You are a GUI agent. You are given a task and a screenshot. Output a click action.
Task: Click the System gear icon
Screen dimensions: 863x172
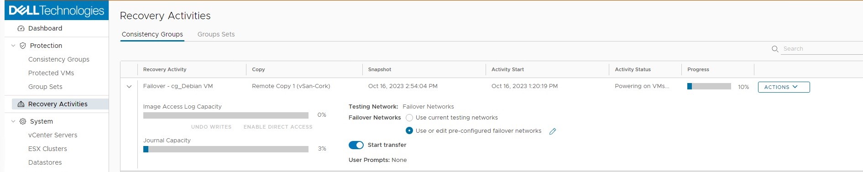click(x=23, y=121)
